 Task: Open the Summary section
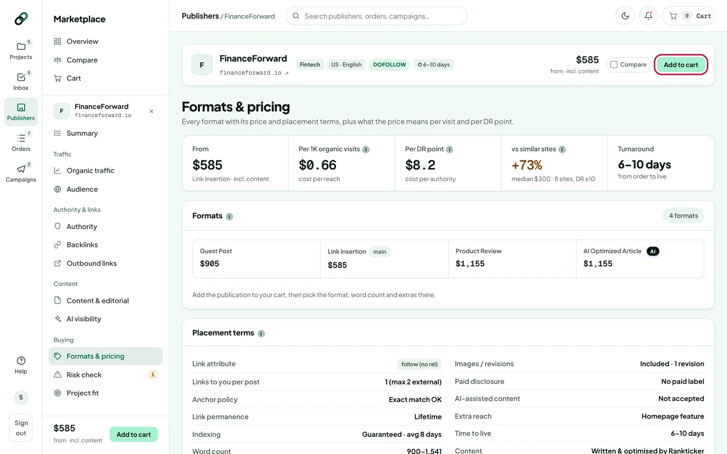point(106,133)
